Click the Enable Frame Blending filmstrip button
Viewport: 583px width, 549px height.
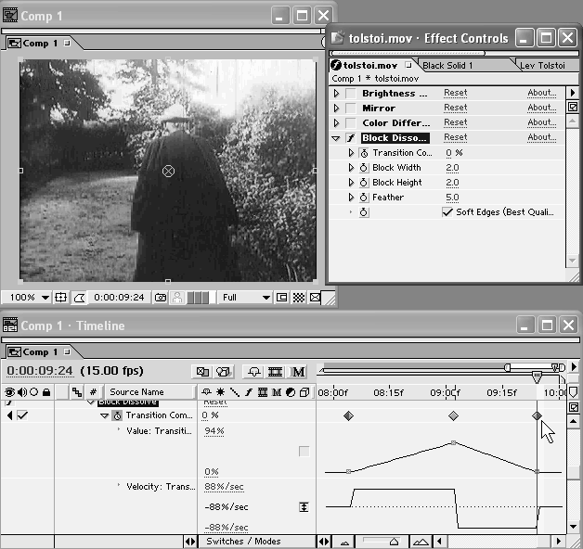tap(275, 372)
